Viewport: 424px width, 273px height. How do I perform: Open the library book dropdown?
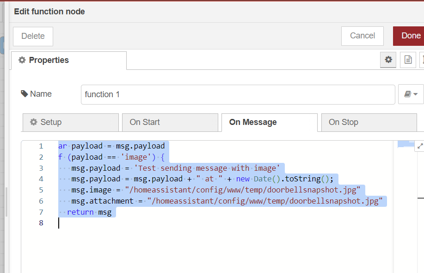point(411,94)
